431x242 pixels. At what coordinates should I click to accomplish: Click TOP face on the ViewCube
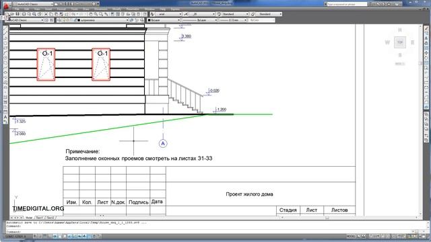[x=400, y=42]
